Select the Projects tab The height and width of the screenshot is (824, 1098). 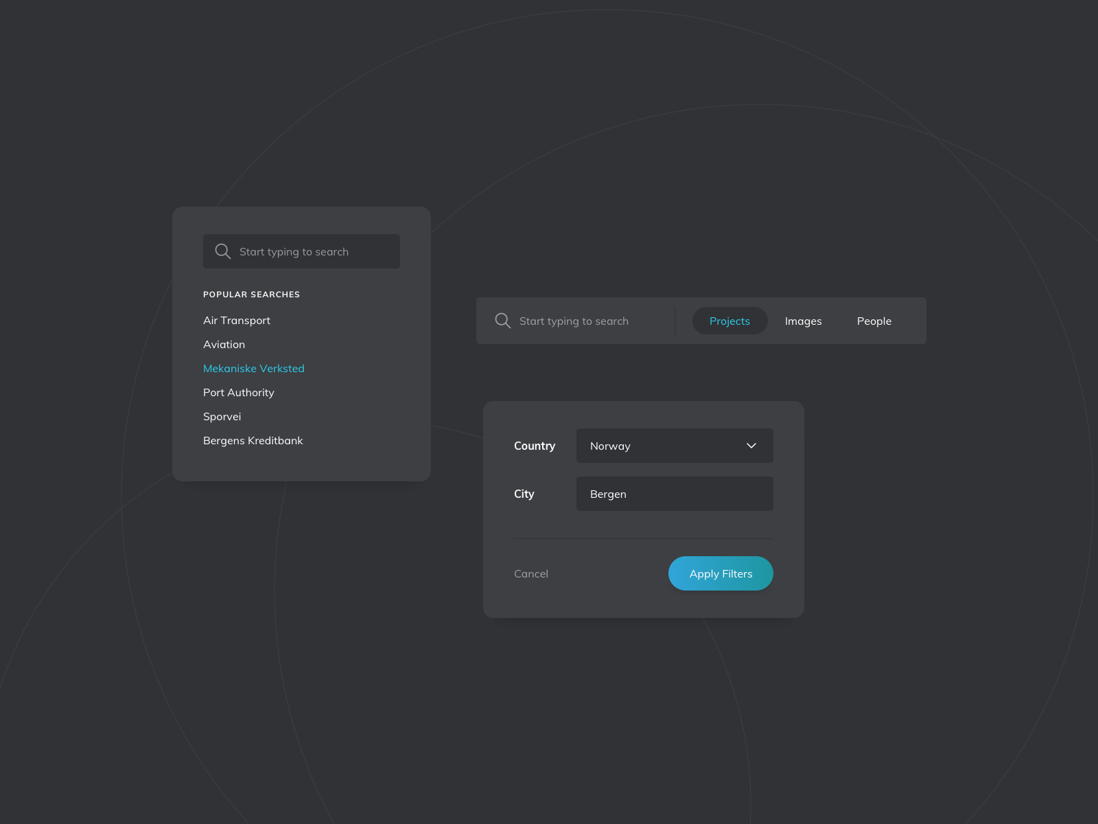[729, 321]
